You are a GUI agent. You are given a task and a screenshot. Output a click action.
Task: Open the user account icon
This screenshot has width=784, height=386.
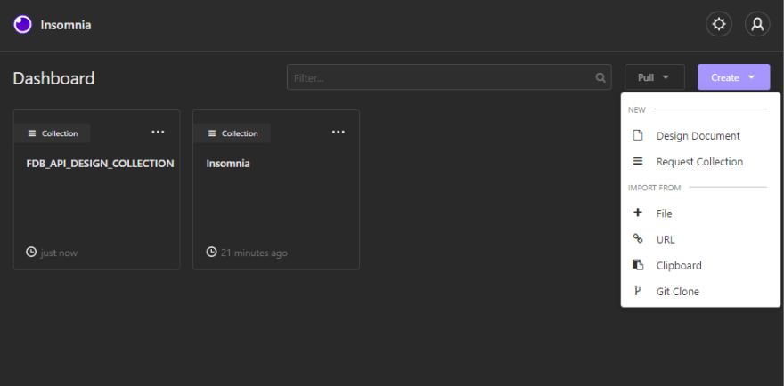[757, 25]
